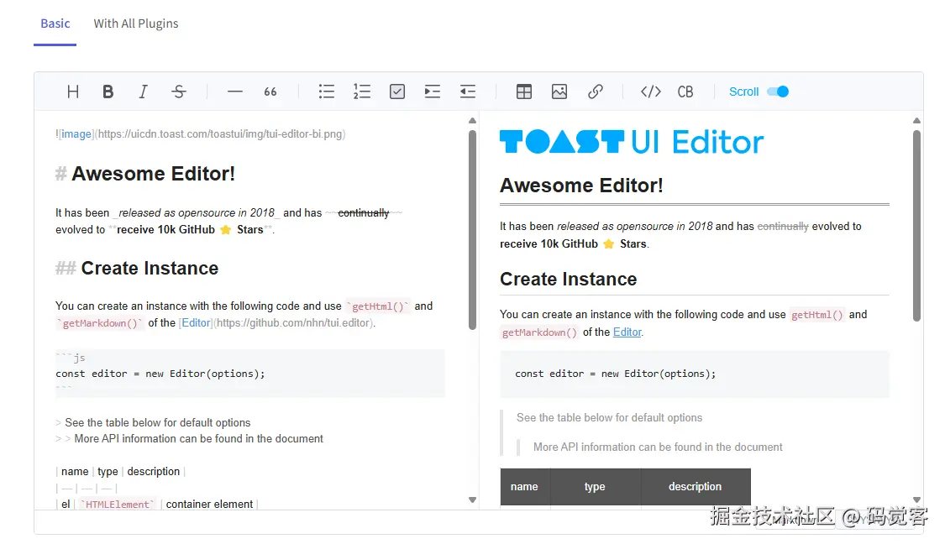Create an ordered numbered list
The height and width of the screenshot is (544, 945).
pos(361,92)
